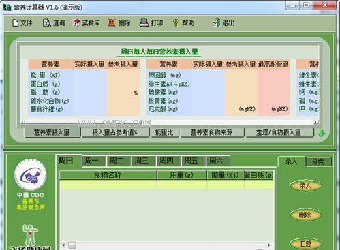
Task: Click the 能量 (kJ) nutrient row
Action: click(46, 75)
